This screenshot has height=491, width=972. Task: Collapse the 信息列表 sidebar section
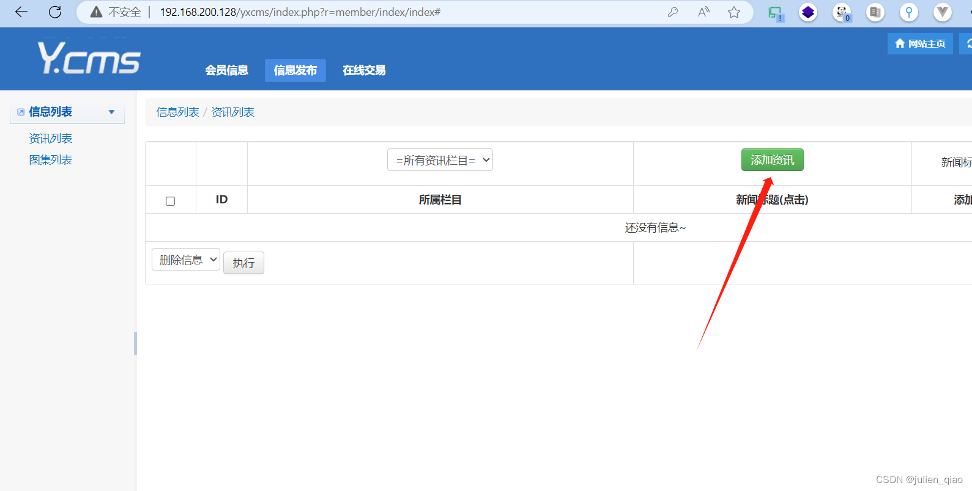[111, 112]
